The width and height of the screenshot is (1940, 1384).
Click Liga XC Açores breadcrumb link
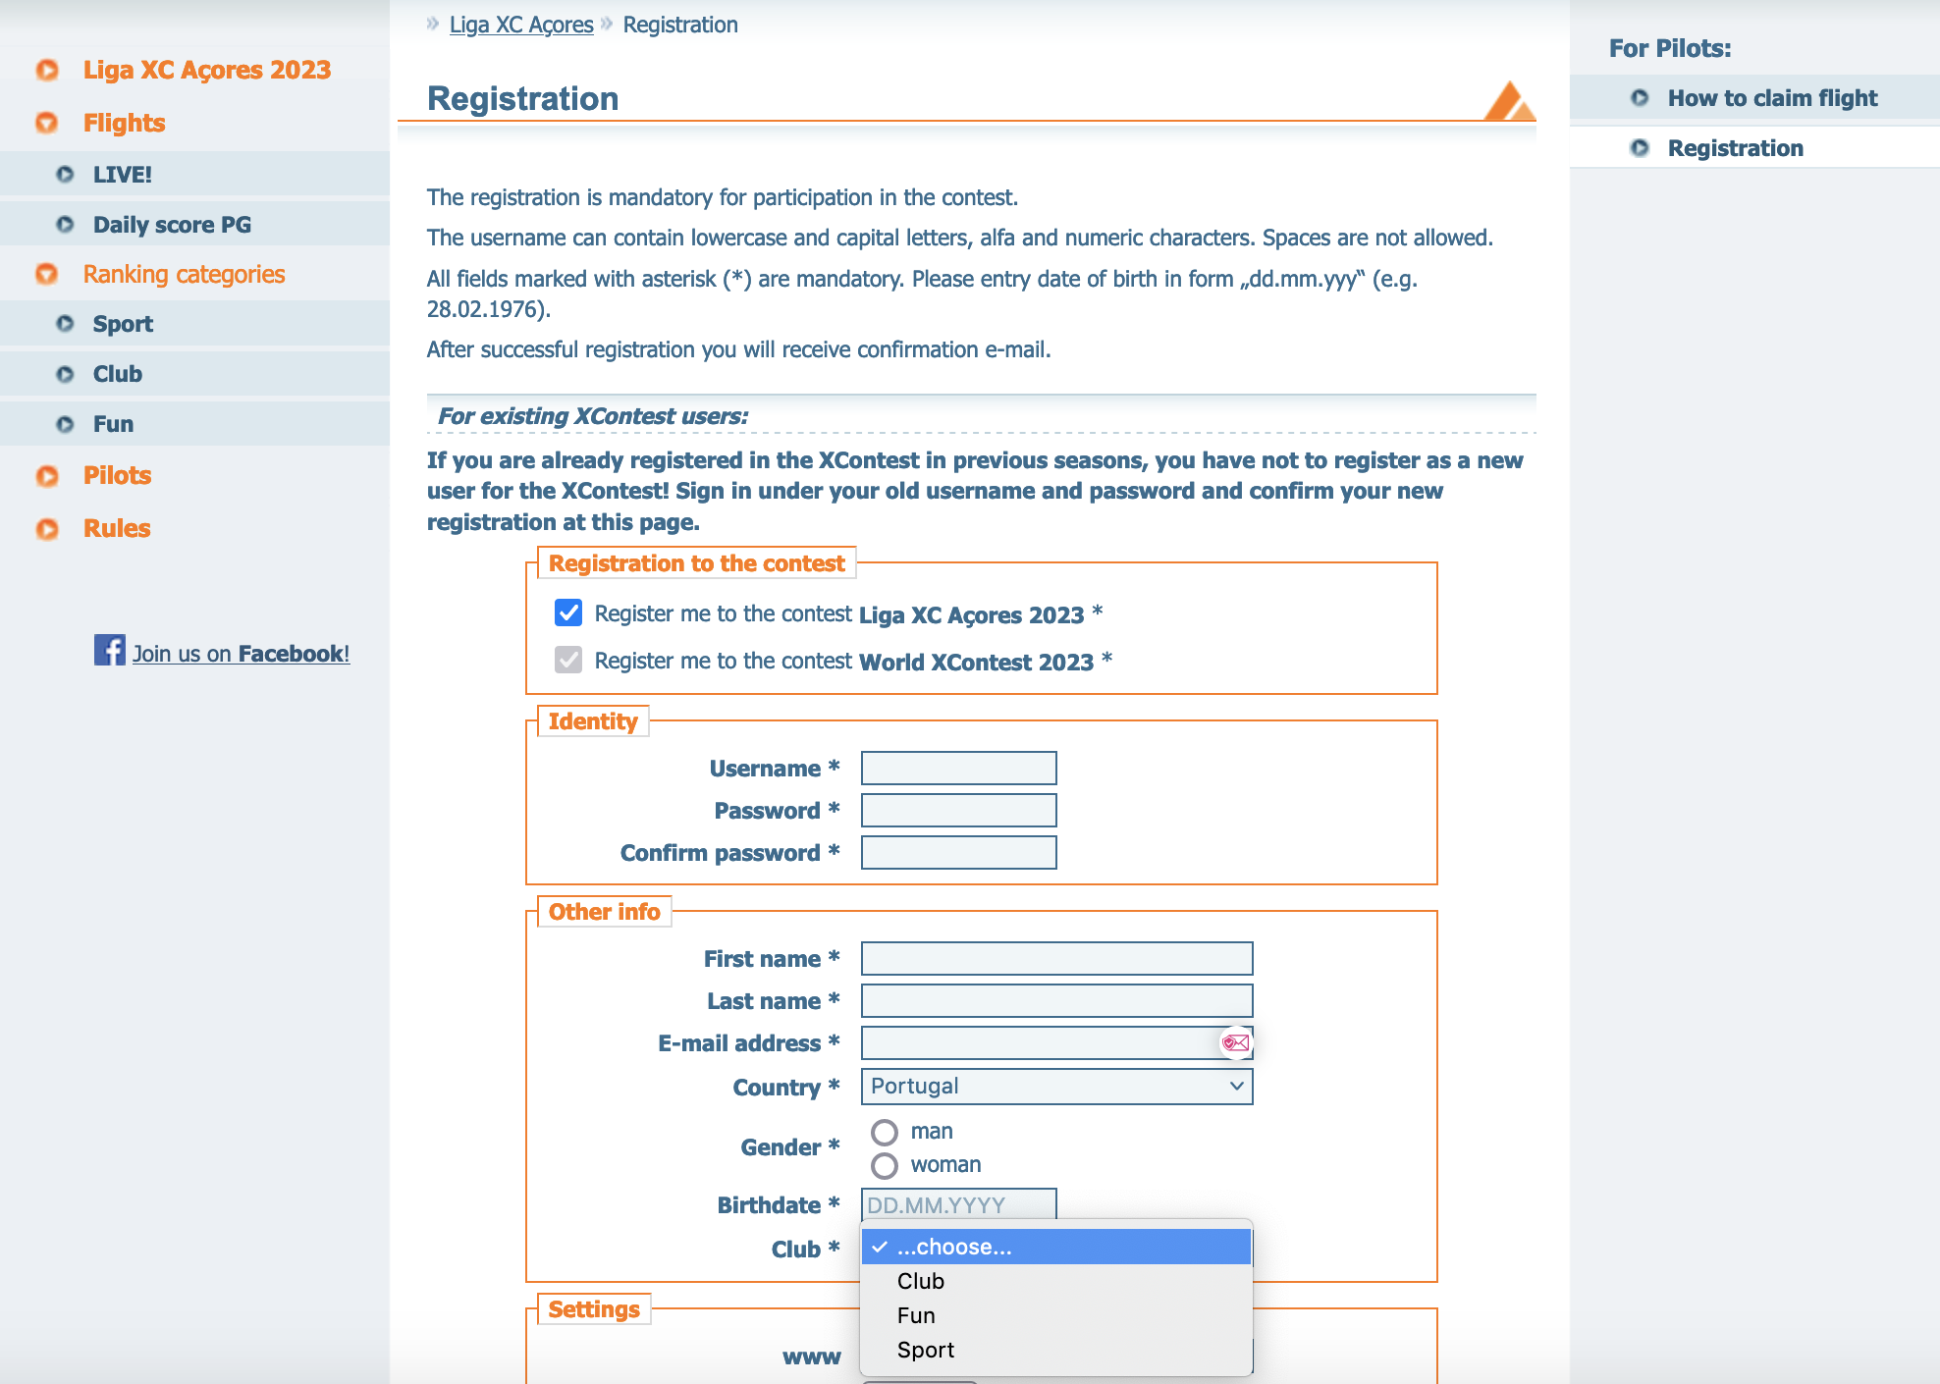point(521,25)
